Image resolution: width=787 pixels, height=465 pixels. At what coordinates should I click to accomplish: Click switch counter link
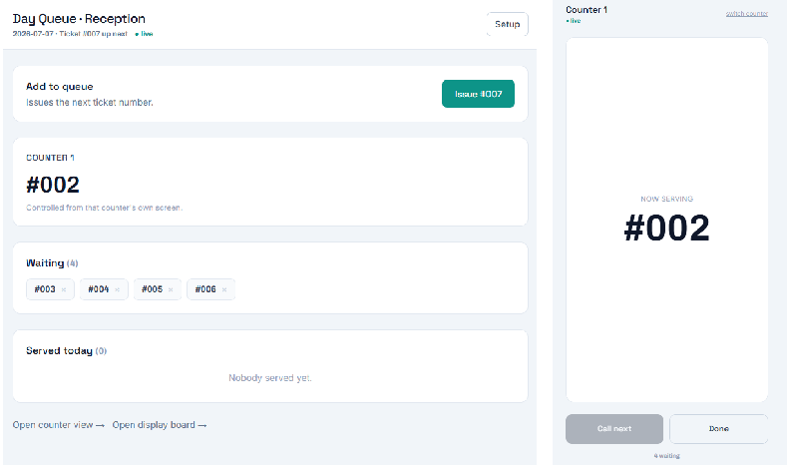click(x=746, y=14)
